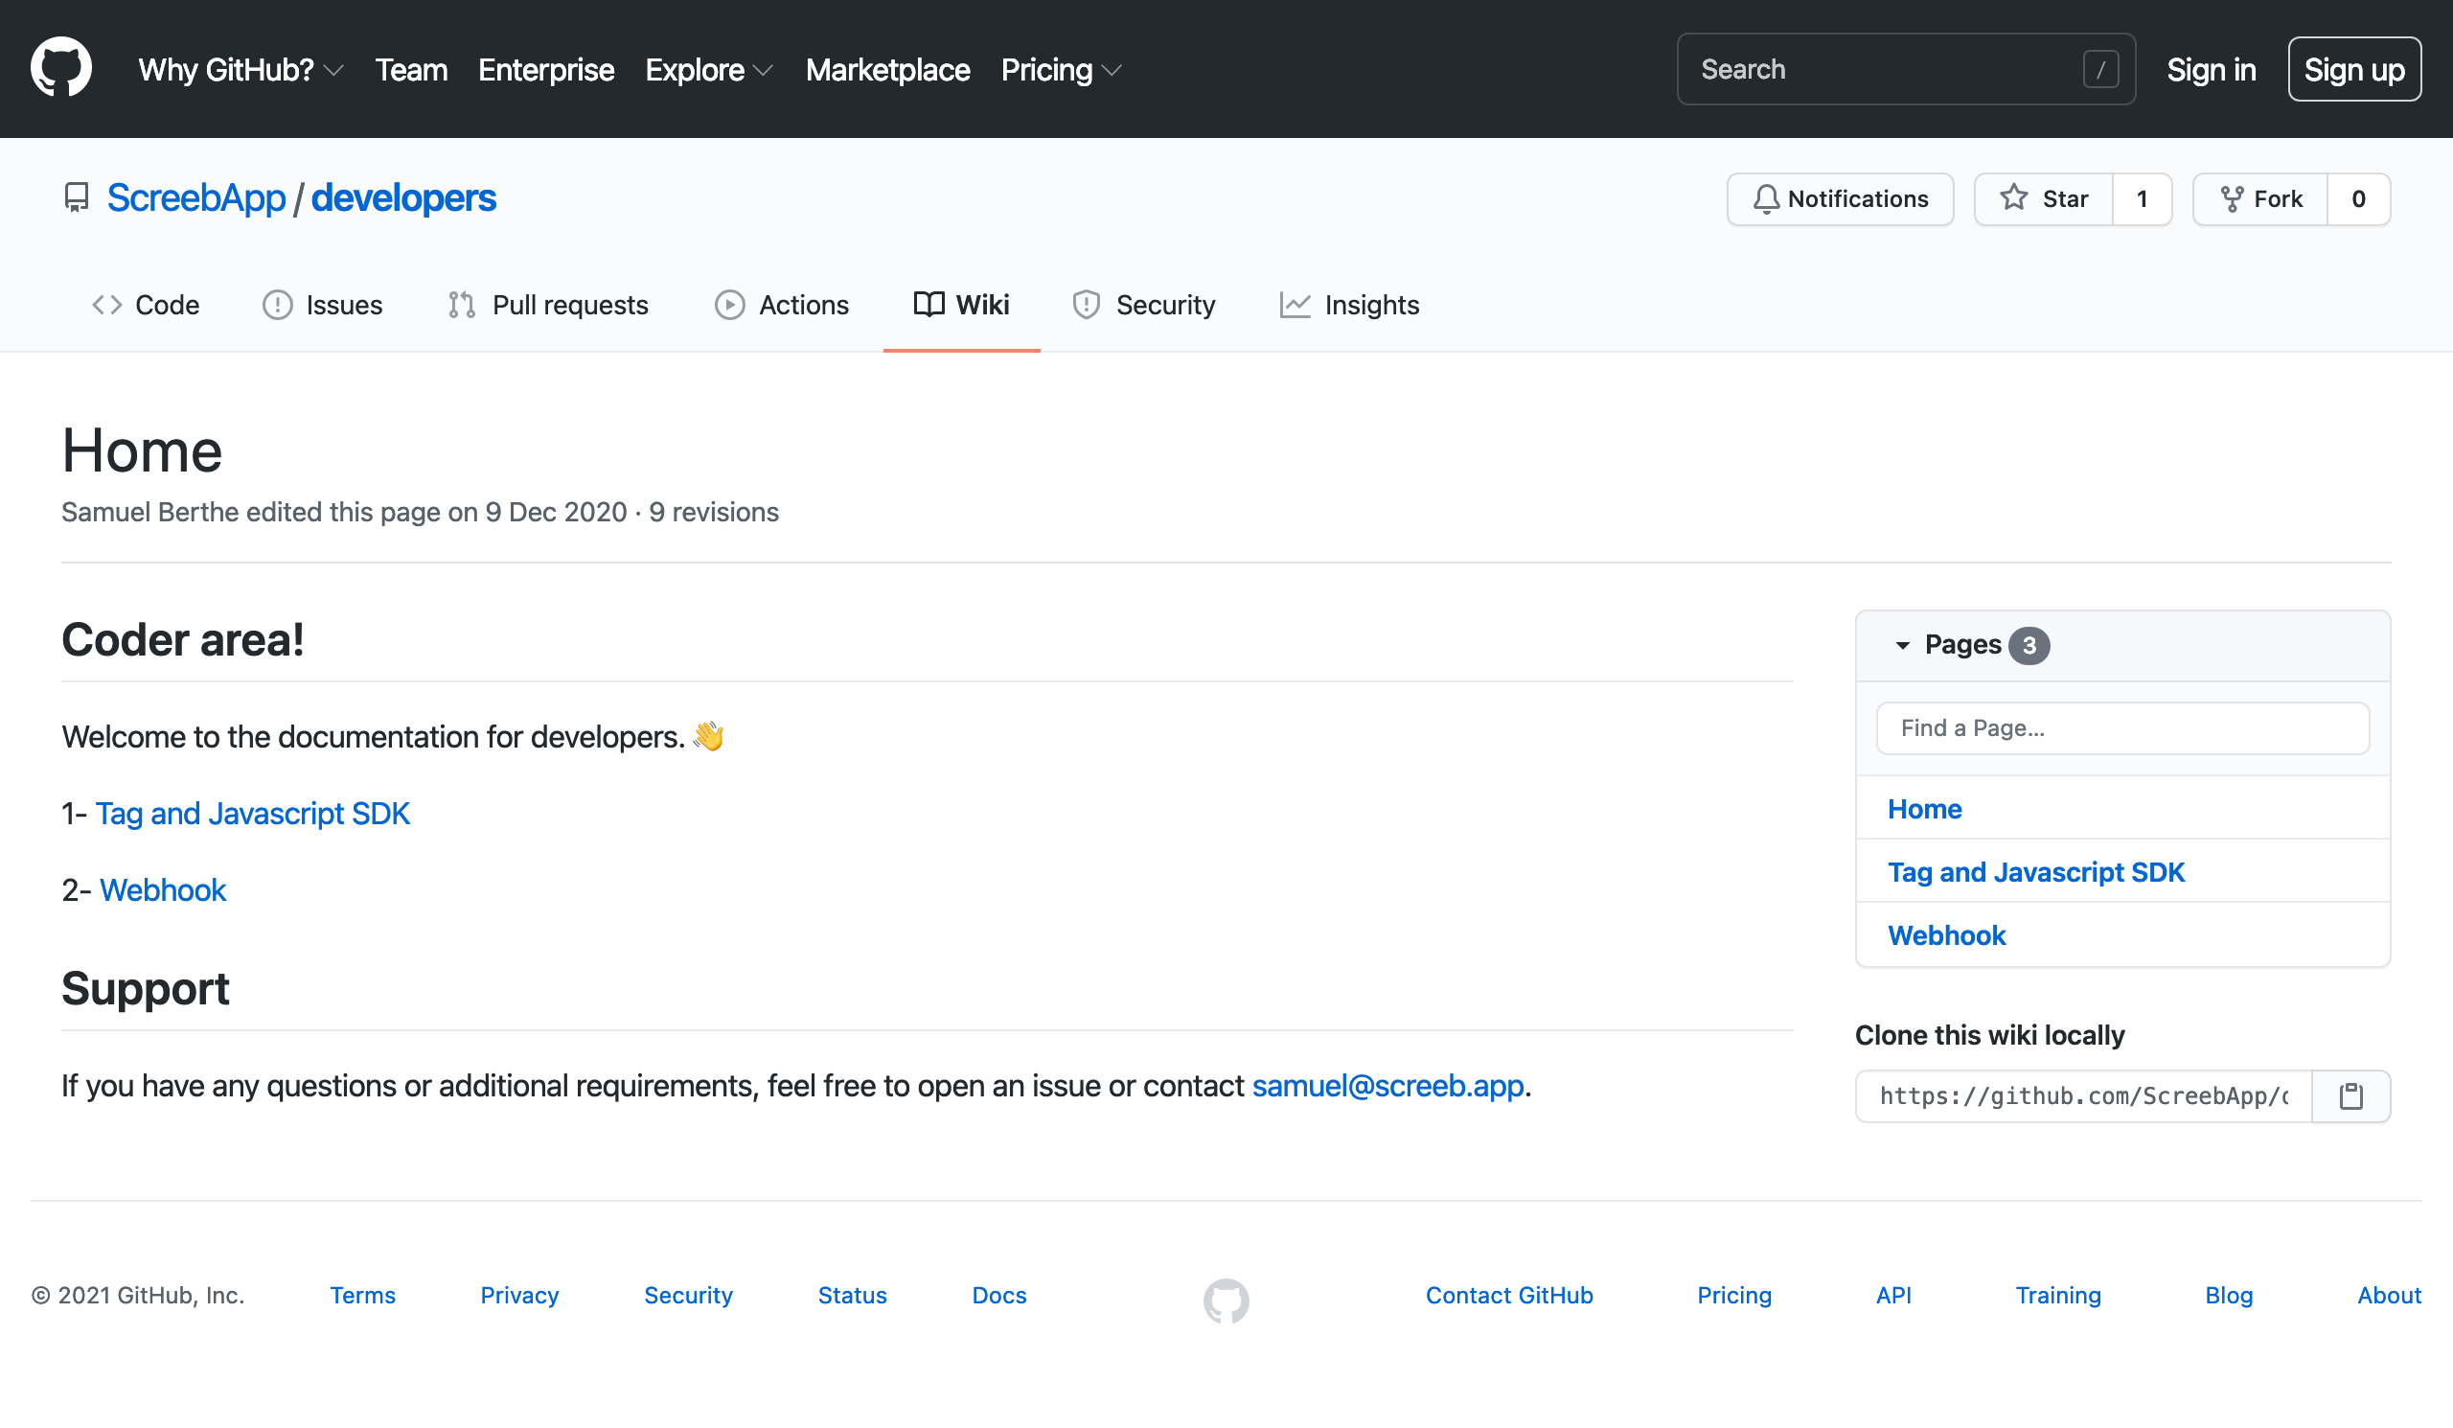Image resolution: width=2453 pixels, height=1428 pixels.
Task: Open the developers repository link
Action: coord(403,198)
